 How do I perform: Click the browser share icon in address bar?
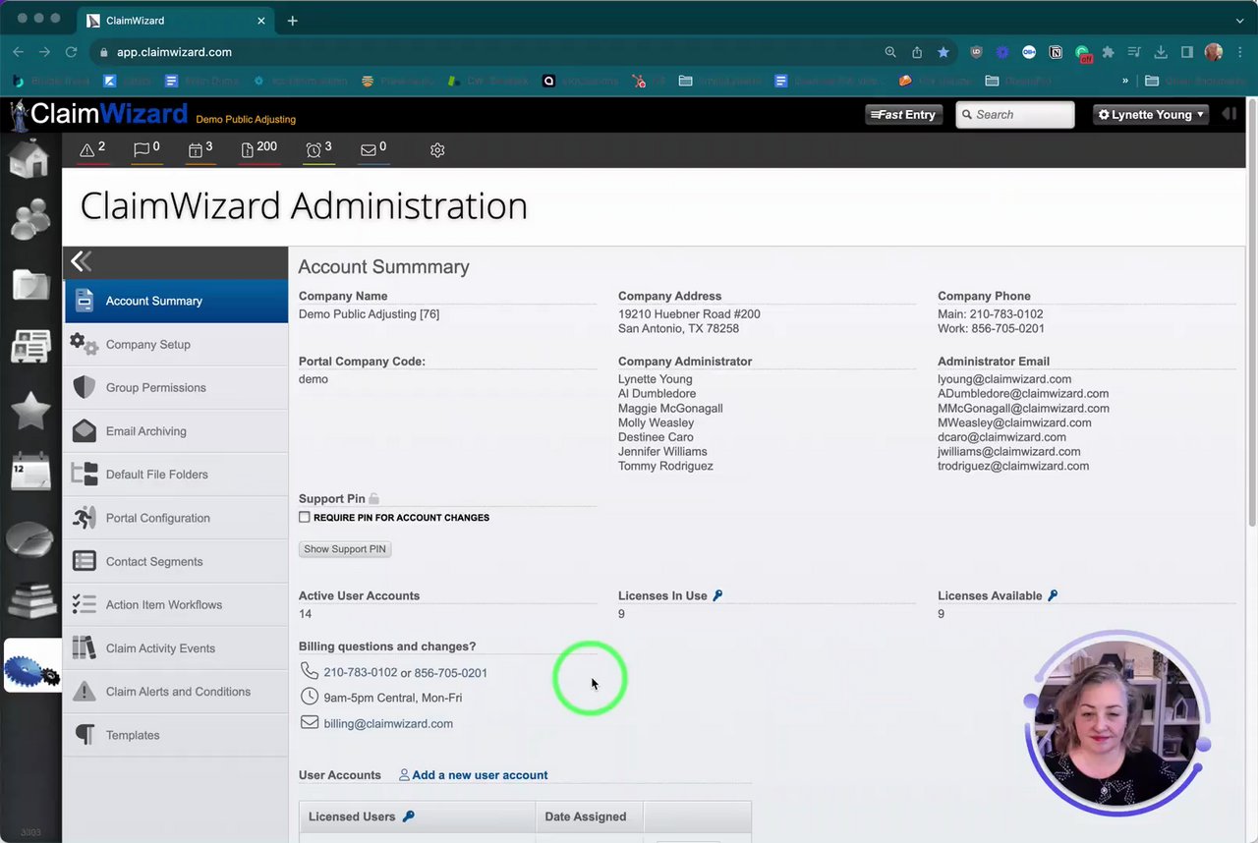pyautogui.click(x=917, y=52)
